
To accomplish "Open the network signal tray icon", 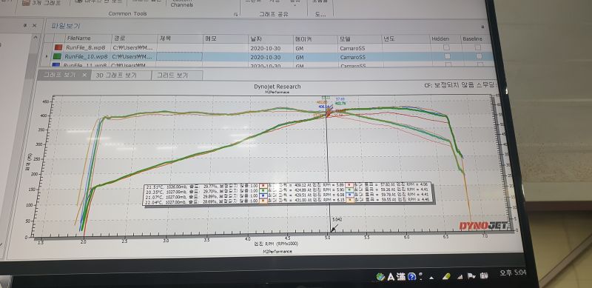I will [460, 277].
